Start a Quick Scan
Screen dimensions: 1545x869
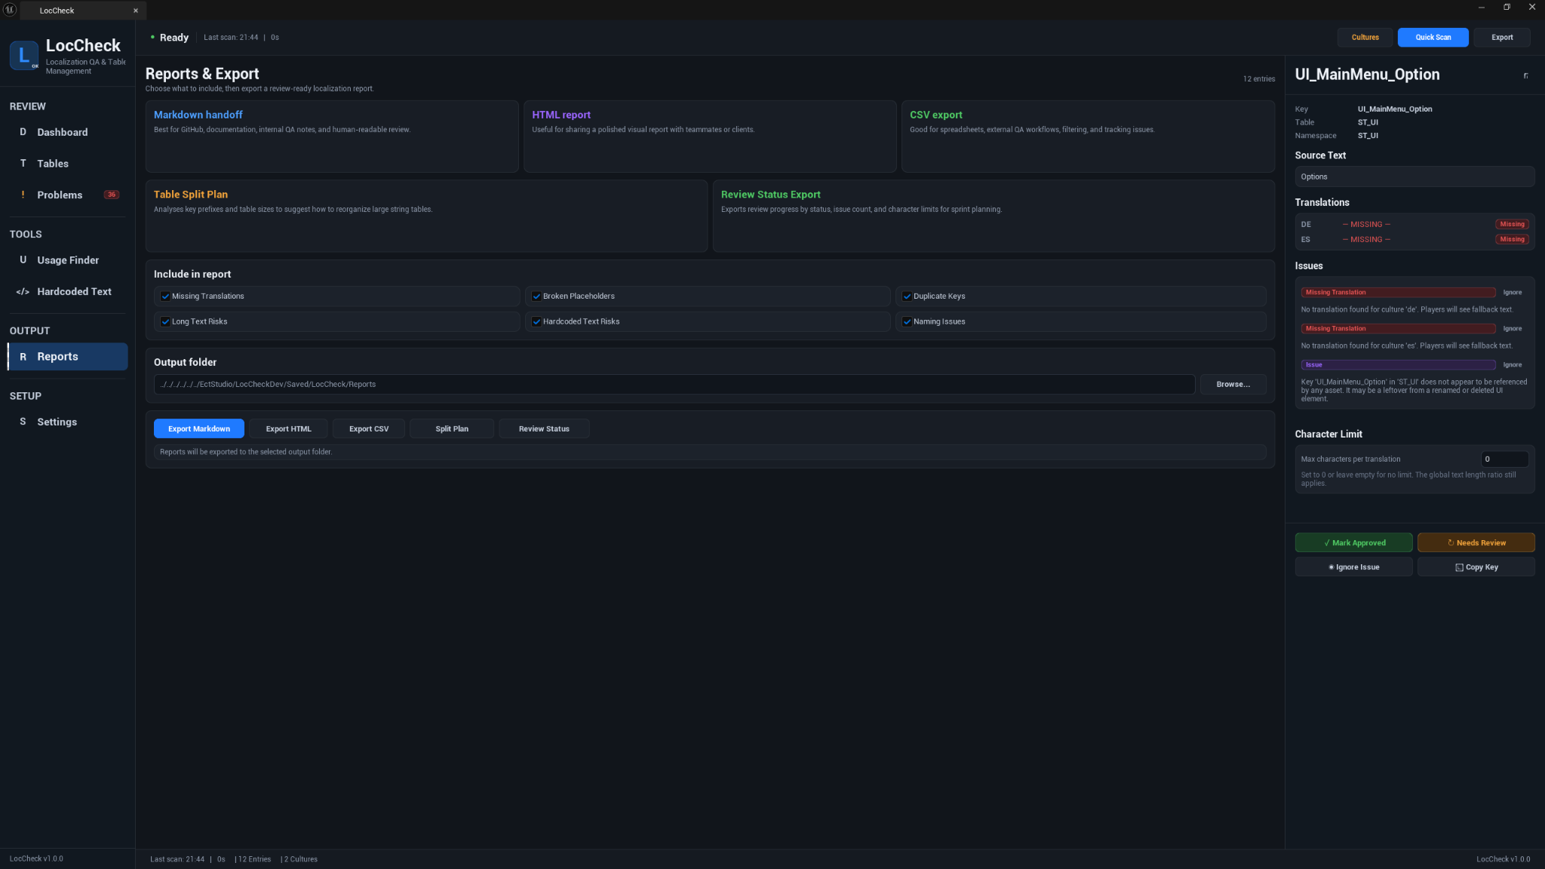click(1433, 37)
